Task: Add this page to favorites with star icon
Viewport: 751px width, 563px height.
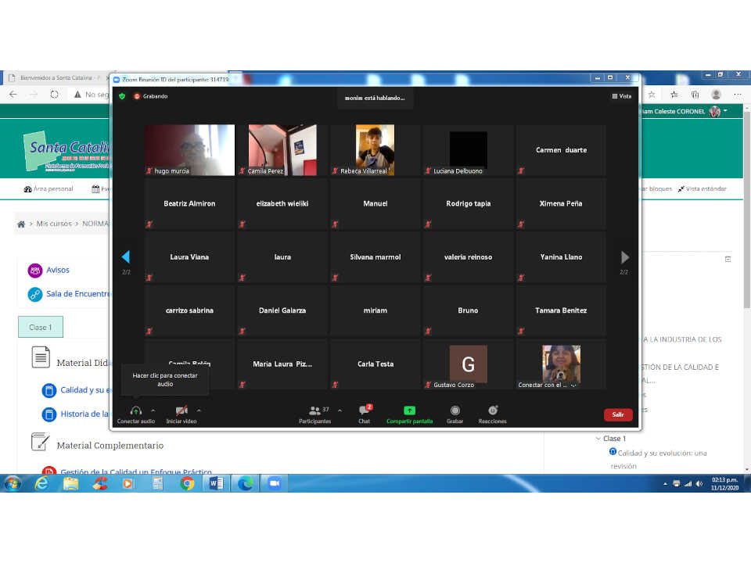Action: click(x=652, y=95)
